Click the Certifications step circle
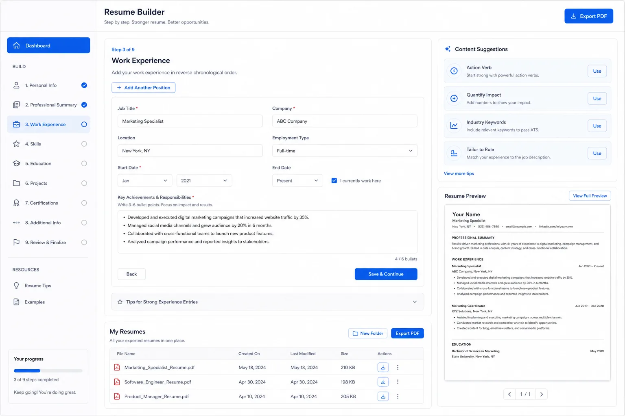This screenshot has height=416, width=625. 84,203
